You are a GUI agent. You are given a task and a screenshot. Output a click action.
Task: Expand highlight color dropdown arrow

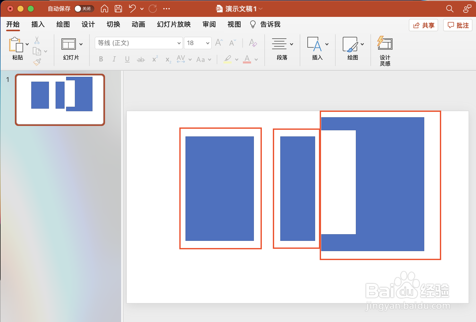tap(237, 60)
